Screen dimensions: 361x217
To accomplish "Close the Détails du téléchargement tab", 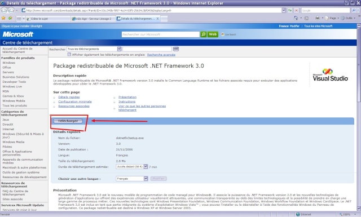I will point(158,19).
